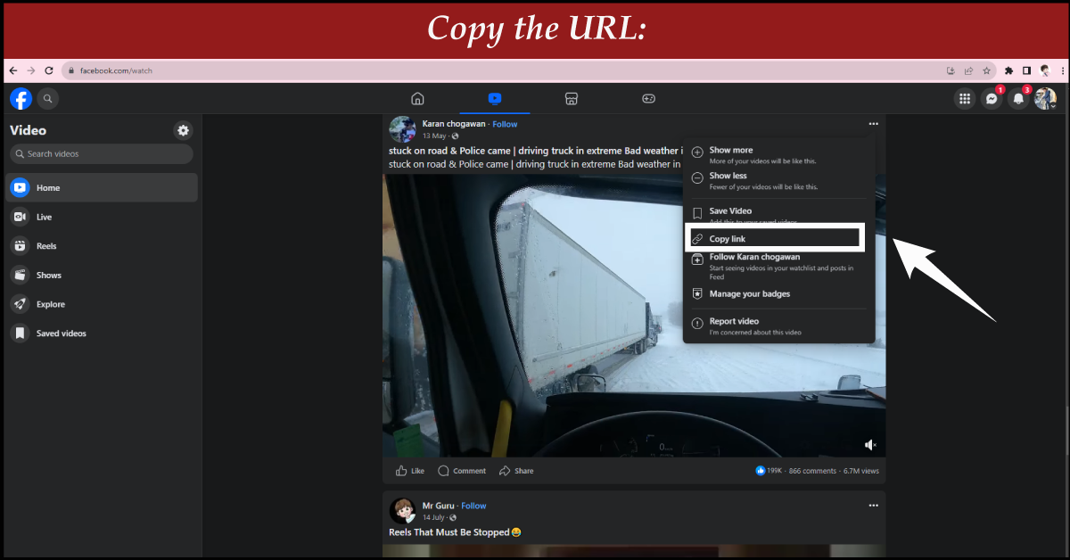This screenshot has width=1070, height=560.
Task: Follow Karan chogawan via Follow link
Action: 505,124
